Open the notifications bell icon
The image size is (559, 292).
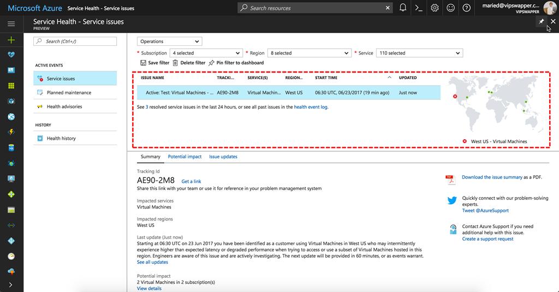[x=403, y=8]
